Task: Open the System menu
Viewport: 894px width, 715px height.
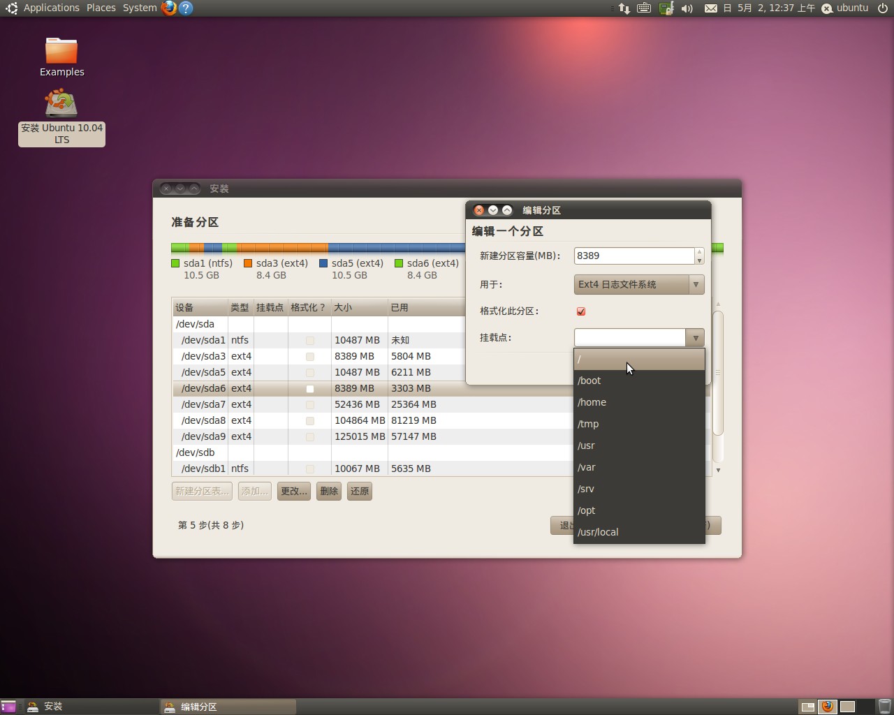Action: [140, 8]
